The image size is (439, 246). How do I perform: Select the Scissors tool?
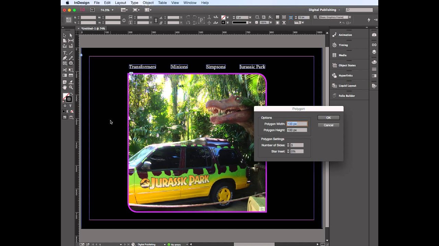tap(64, 70)
